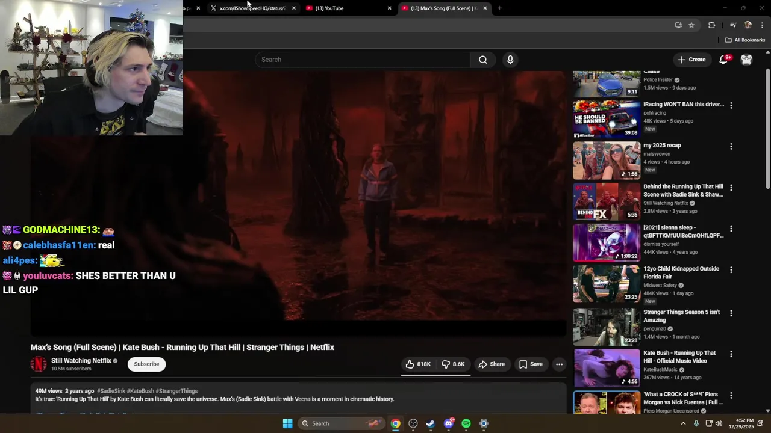Click the #StrangerThings hashtag
The width and height of the screenshot is (771, 433).
(x=176, y=391)
